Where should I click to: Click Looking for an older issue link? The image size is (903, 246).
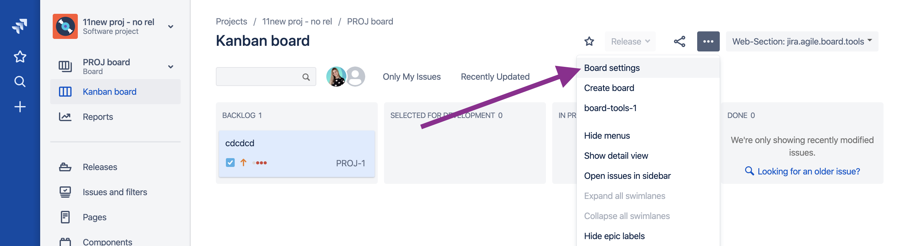(x=808, y=171)
